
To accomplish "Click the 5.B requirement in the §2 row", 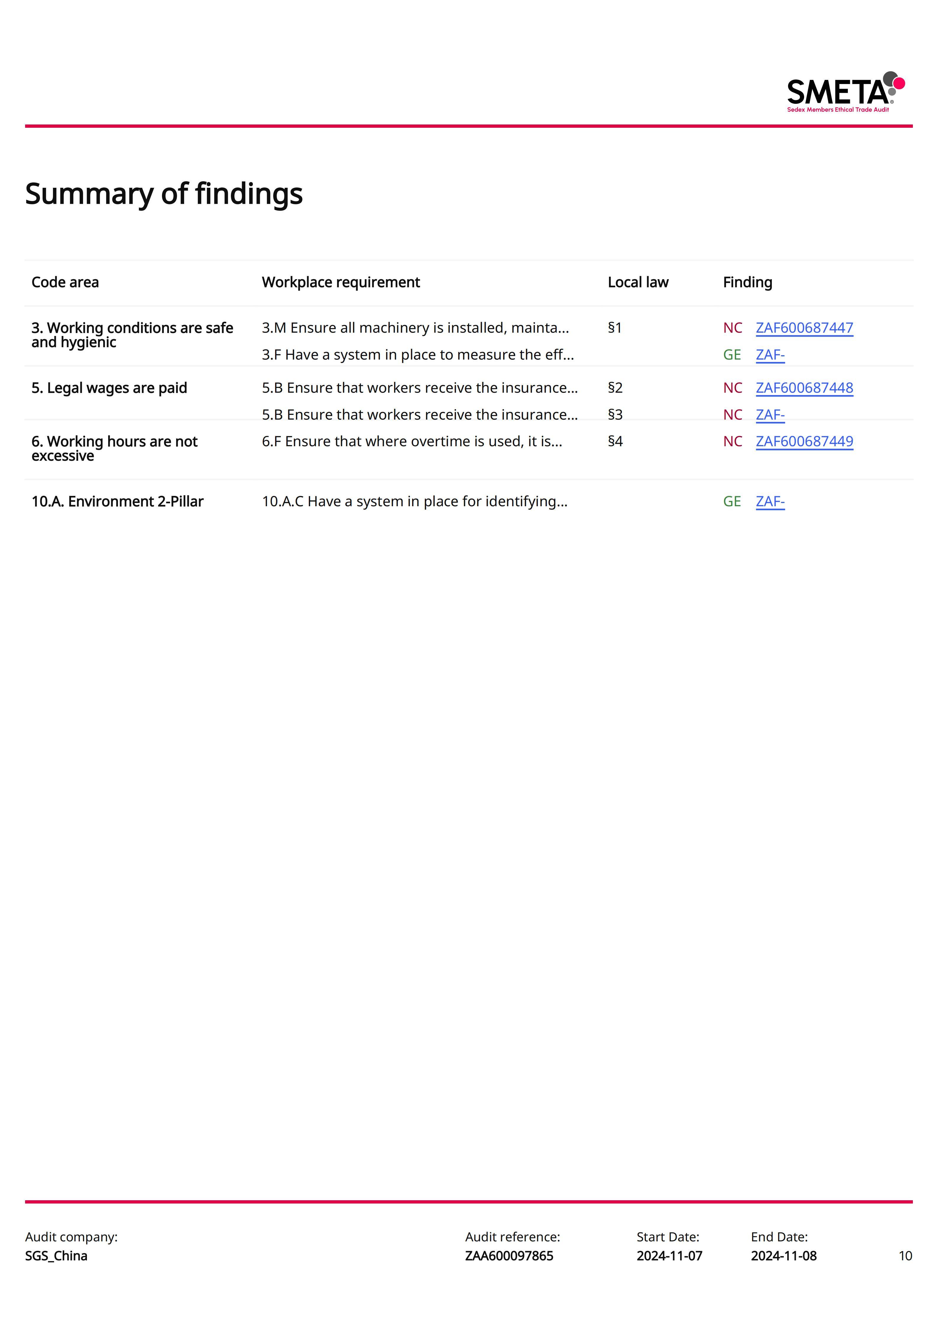I will (420, 388).
